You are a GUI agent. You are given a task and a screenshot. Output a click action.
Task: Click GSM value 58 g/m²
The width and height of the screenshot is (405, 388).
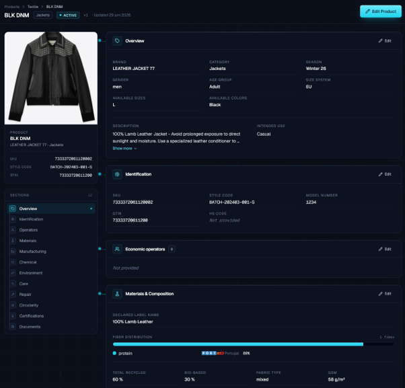336,379
